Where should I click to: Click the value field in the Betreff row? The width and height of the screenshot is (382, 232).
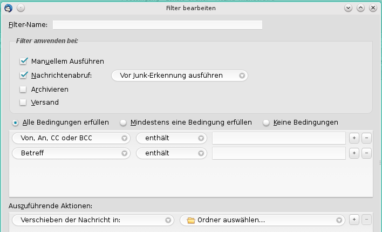point(278,153)
